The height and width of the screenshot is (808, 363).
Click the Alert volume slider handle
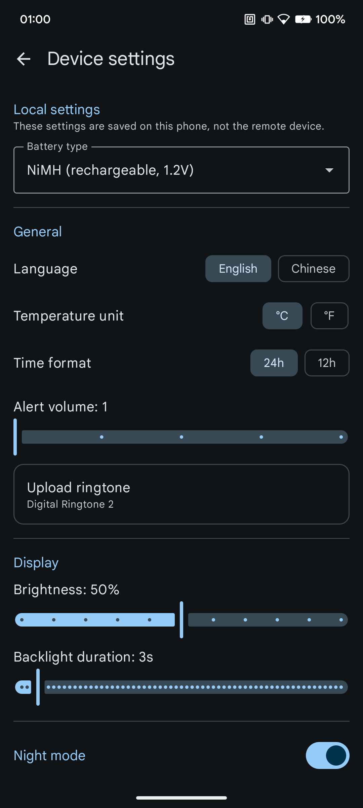15,437
